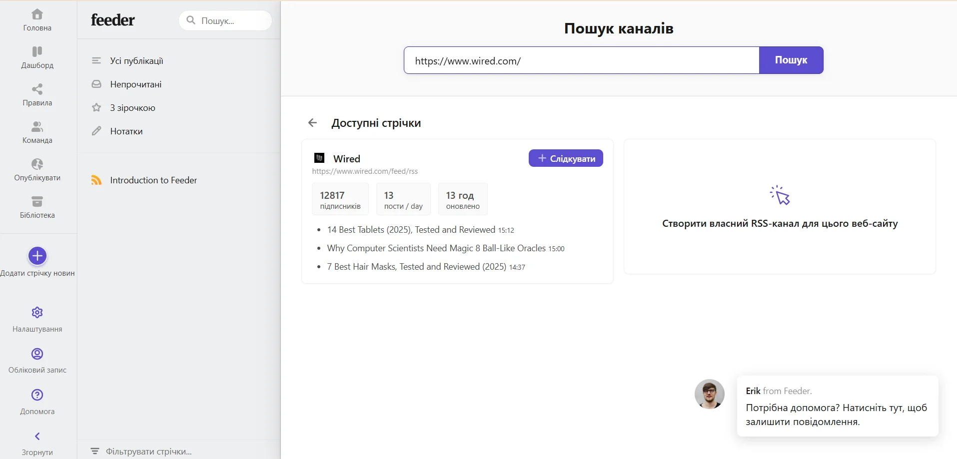Click the 12817 підписників stat box
Image resolution: width=957 pixels, height=459 pixels.
tap(340, 199)
